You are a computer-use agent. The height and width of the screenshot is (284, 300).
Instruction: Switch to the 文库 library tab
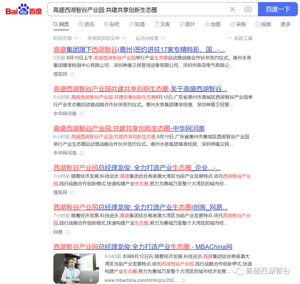[162, 24]
